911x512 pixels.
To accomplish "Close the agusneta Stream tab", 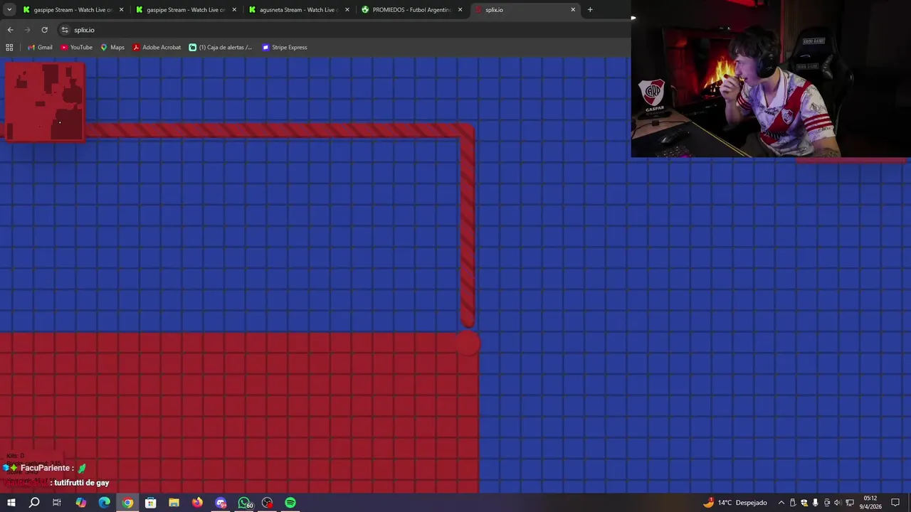I will click(x=347, y=10).
